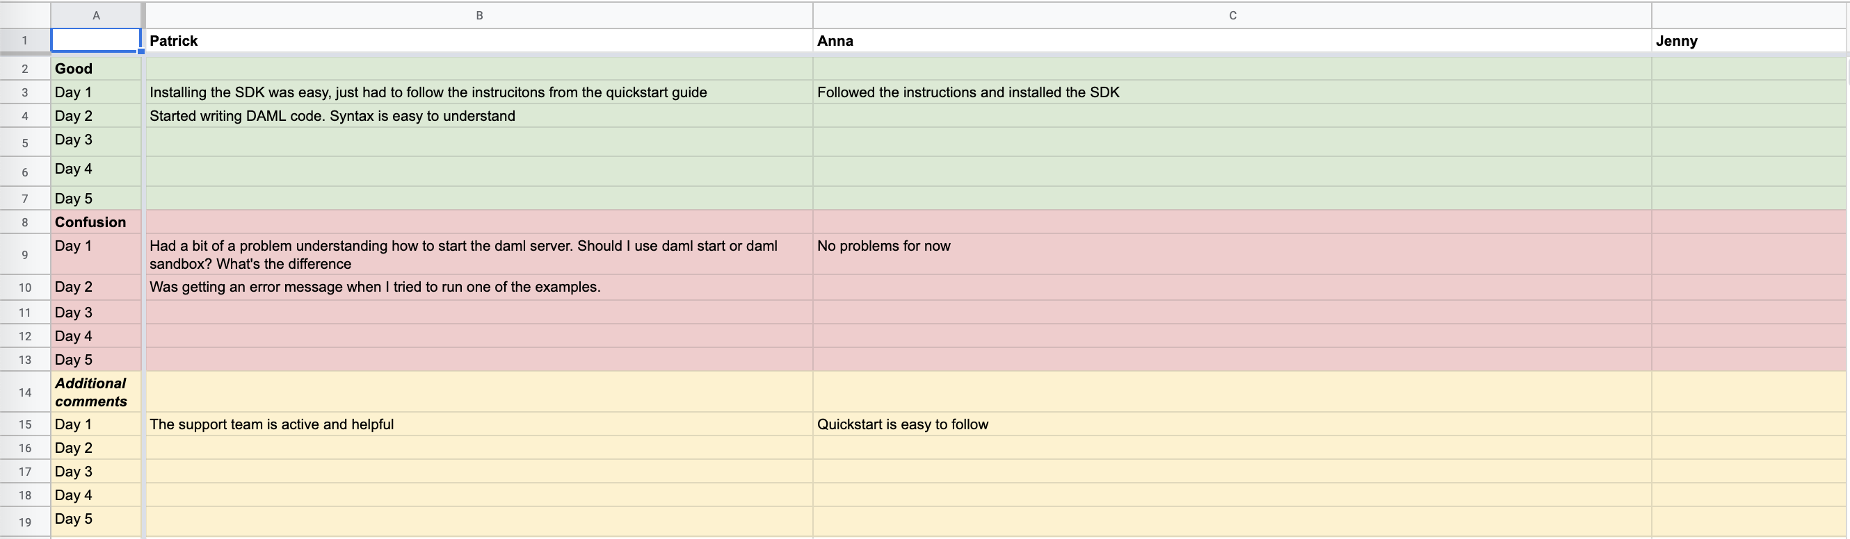Select 'Day 1' in the Good section
This screenshot has width=1850, height=539.
(96, 92)
